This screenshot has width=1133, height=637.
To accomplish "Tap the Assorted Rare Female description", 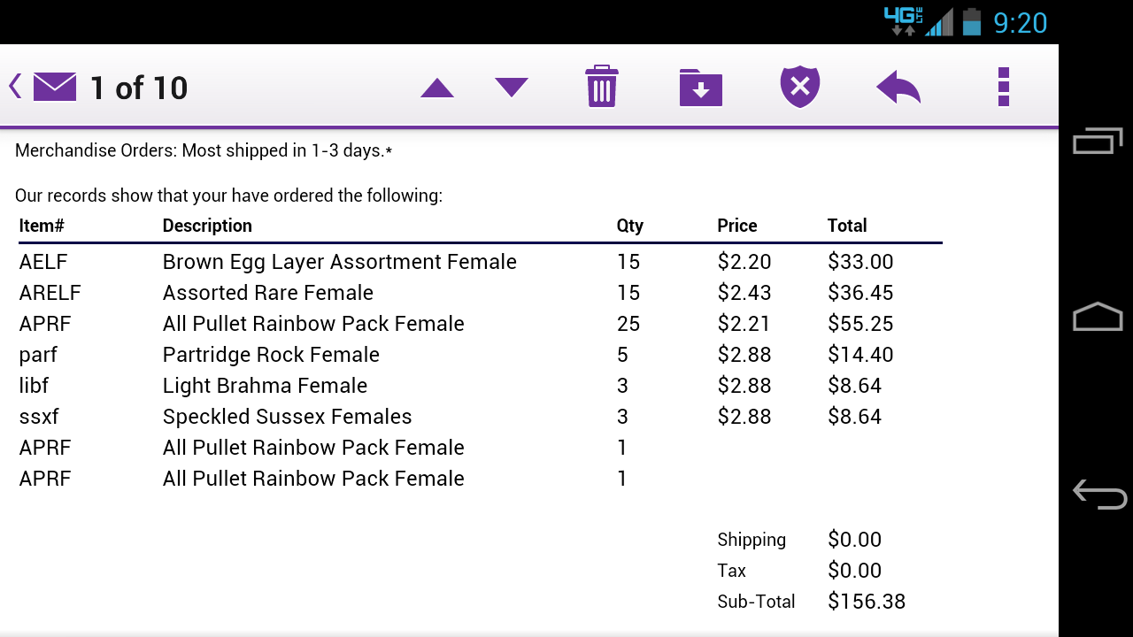I will click(267, 293).
